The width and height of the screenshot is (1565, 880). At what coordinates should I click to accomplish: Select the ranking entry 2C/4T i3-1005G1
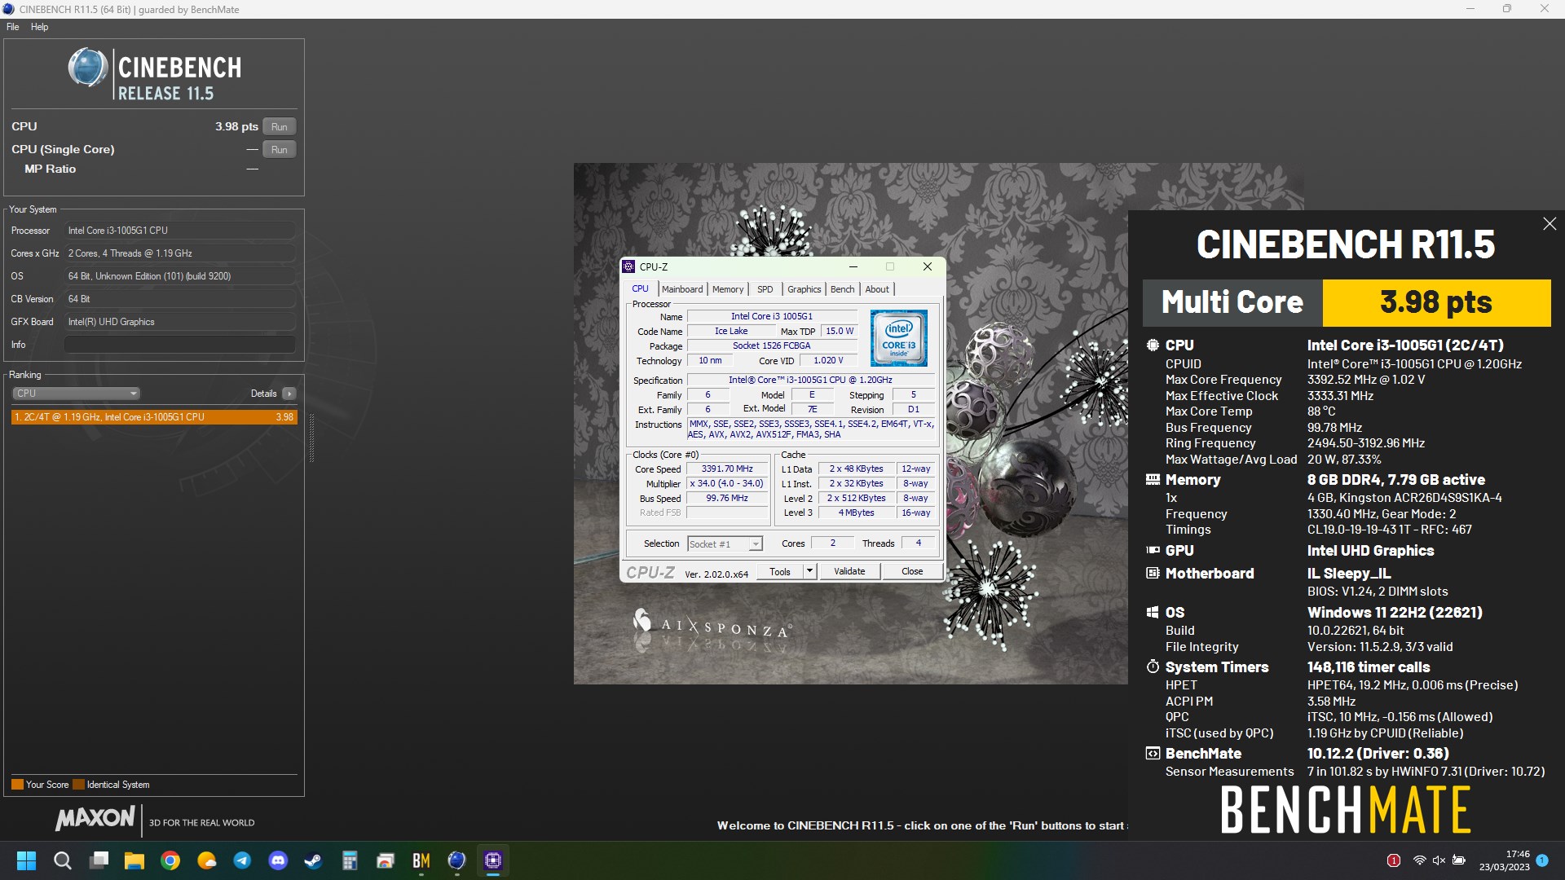(154, 416)
